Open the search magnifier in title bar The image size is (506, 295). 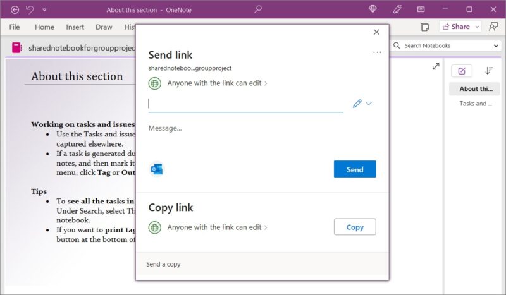(258, 9)
